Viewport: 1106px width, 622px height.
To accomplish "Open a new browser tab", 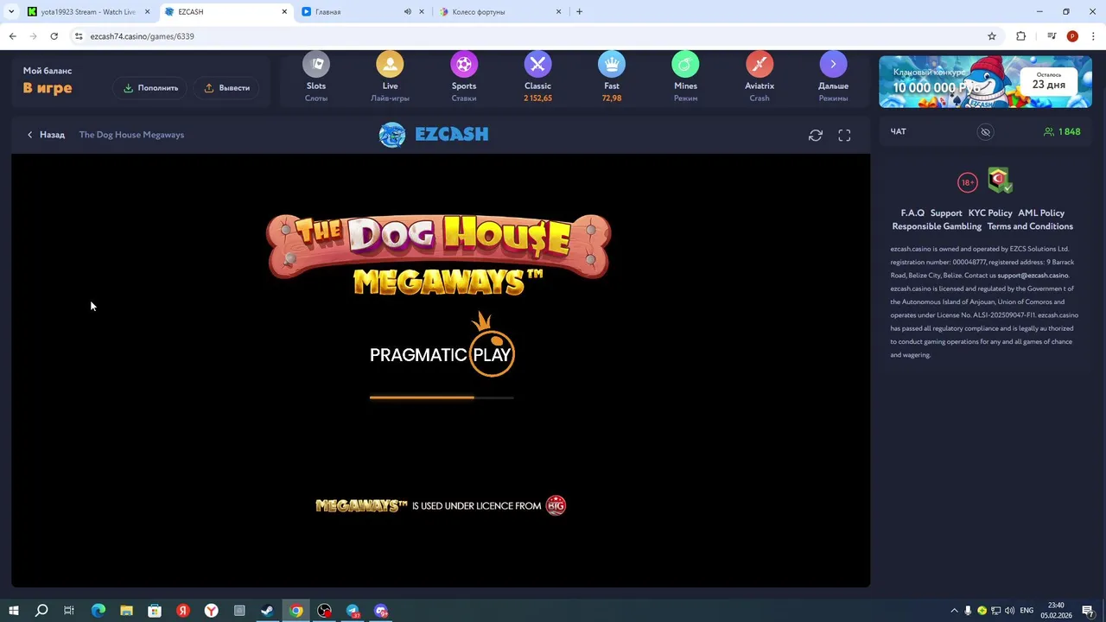I will pyautogui.click(x=579, y=12).
